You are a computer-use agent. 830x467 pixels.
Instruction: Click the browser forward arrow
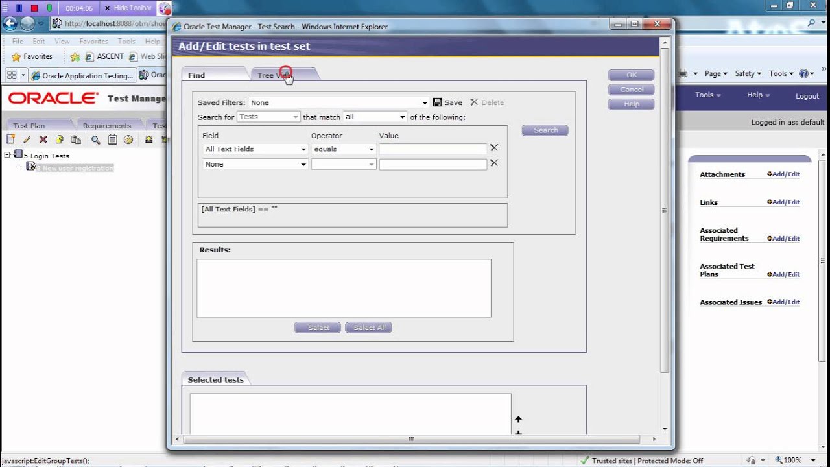point(27,23)
